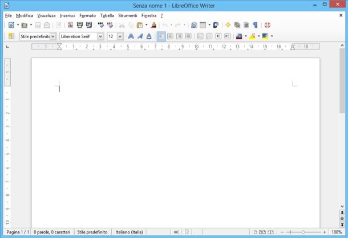
Task: Open the Strumenti menu
Action: 127,15
